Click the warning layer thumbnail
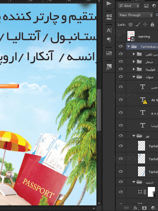This screenshot has height=211, width=158. pos(131,36)
